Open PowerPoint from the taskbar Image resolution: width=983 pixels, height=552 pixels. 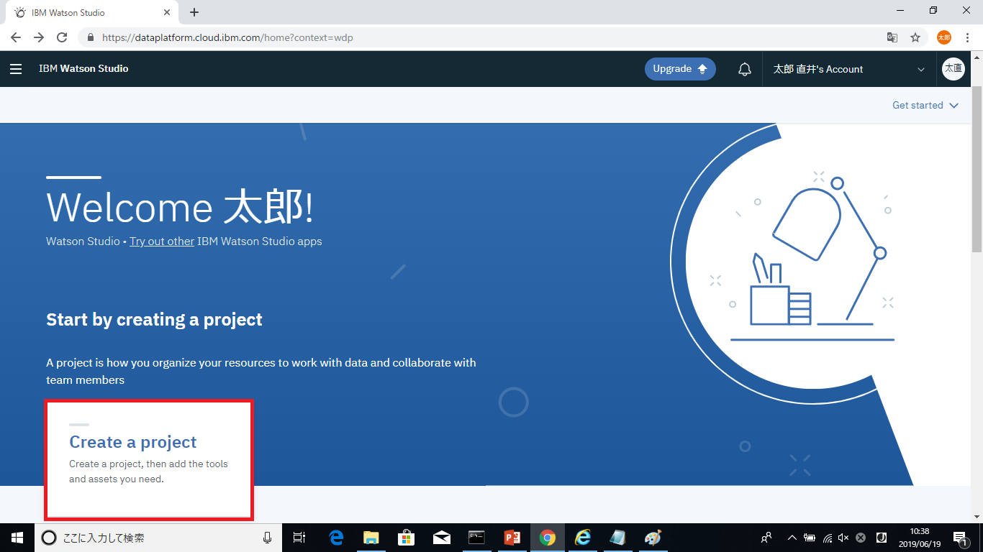click(512, 538)
